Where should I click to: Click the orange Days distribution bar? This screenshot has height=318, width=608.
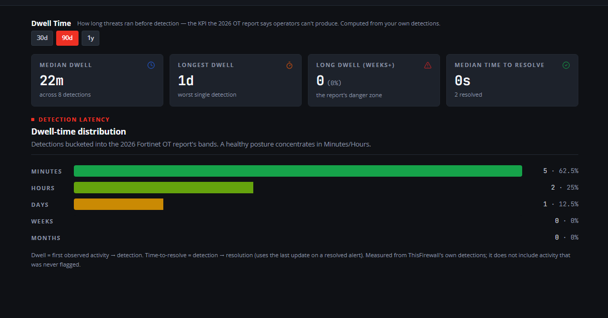pos(119,204)
